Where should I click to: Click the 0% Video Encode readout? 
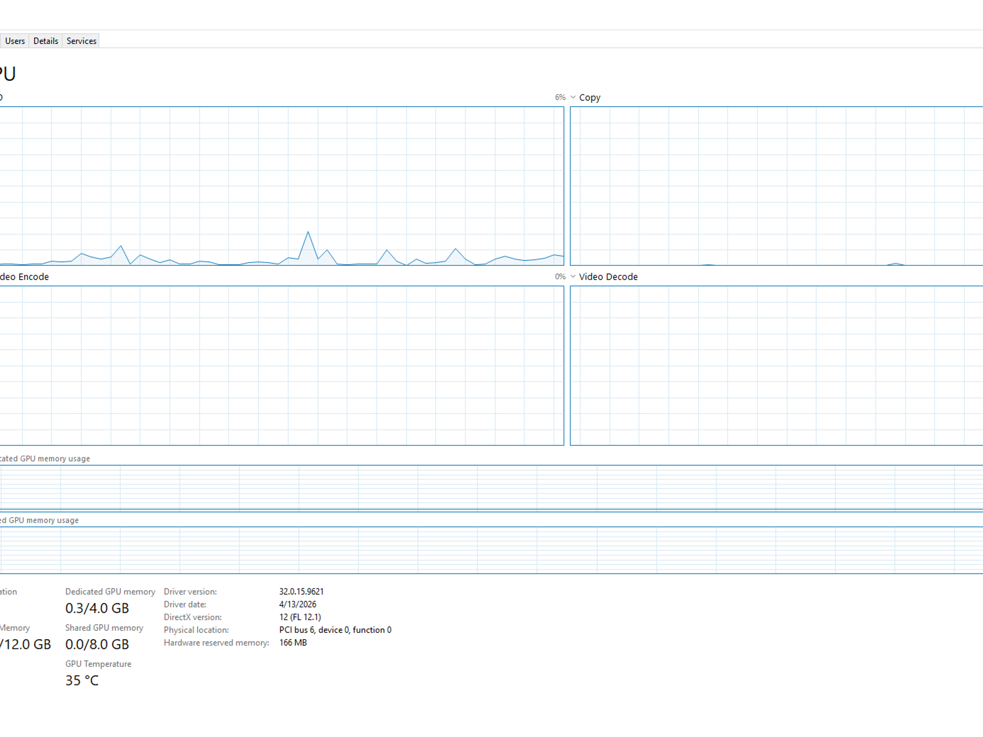[560, 277]
